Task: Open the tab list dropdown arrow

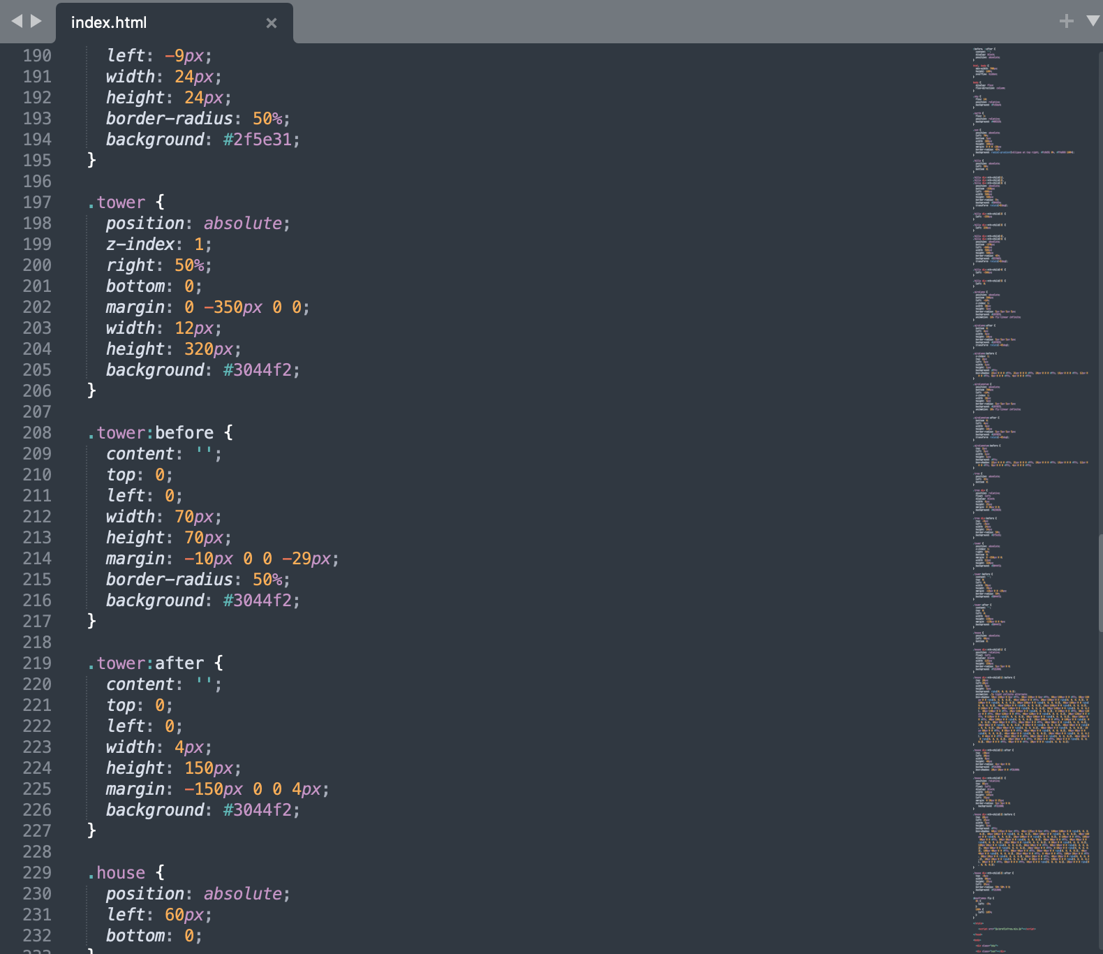Action: (x=1093, y=21)
